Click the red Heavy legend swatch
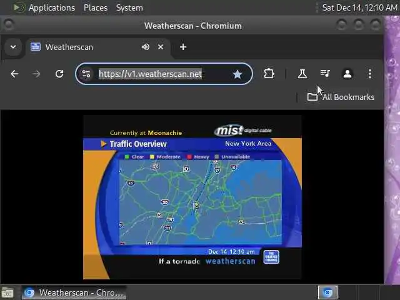Image resolution: width=400 pixels, height=300 pixels. [189, 157]
